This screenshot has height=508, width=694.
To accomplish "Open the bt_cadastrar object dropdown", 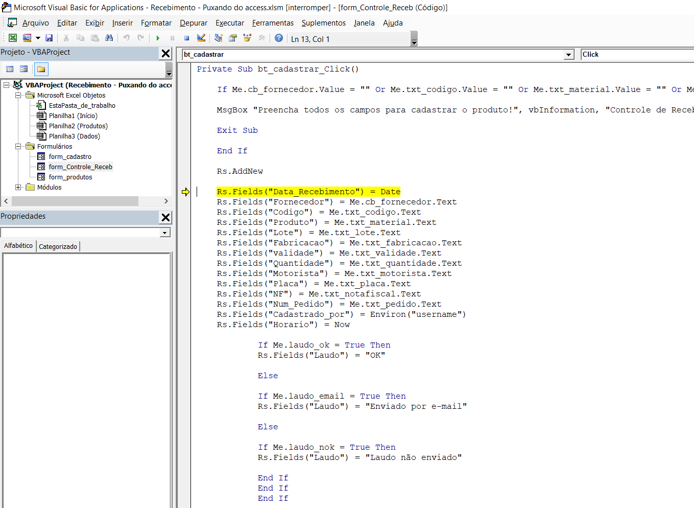I will [x=569, y=55].
